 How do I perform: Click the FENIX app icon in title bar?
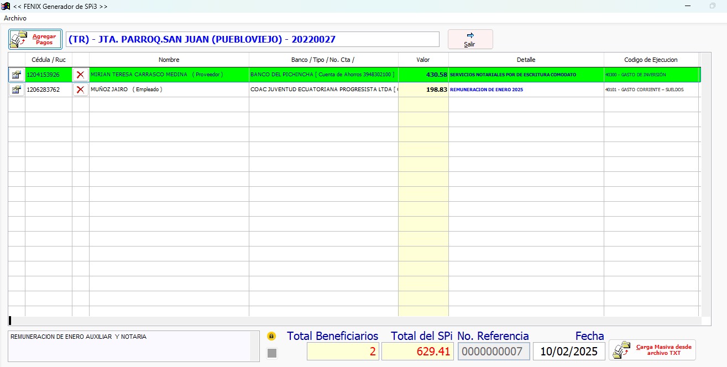[6, 6]
